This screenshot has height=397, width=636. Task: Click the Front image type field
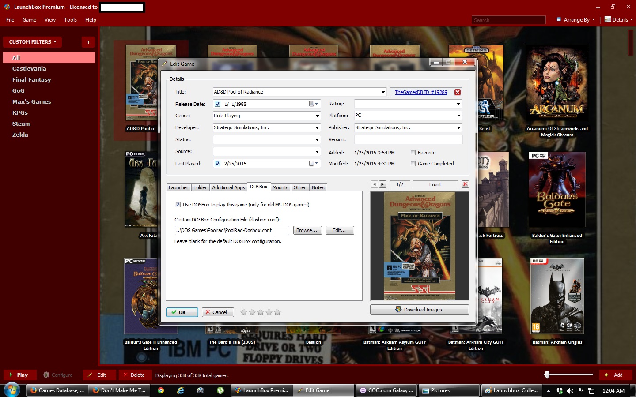(x=435, y=184)
